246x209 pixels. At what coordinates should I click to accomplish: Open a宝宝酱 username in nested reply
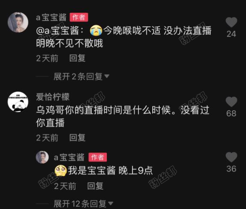pos(69,157)
